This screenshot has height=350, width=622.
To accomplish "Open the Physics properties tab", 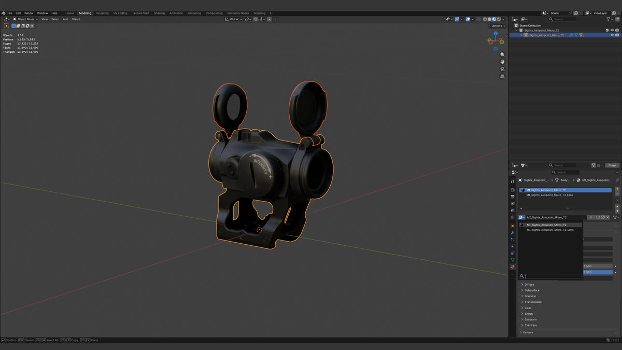I will coord(513,246).
